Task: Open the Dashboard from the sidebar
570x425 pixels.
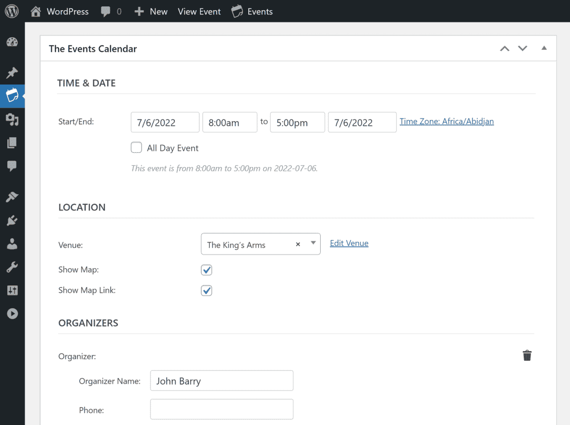Action: click(x=12, y=42)
